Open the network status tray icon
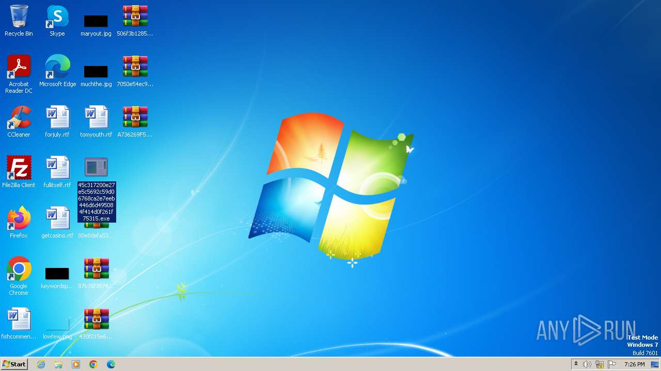This screenshot has width=661, height=371. (x=600, y=364)
